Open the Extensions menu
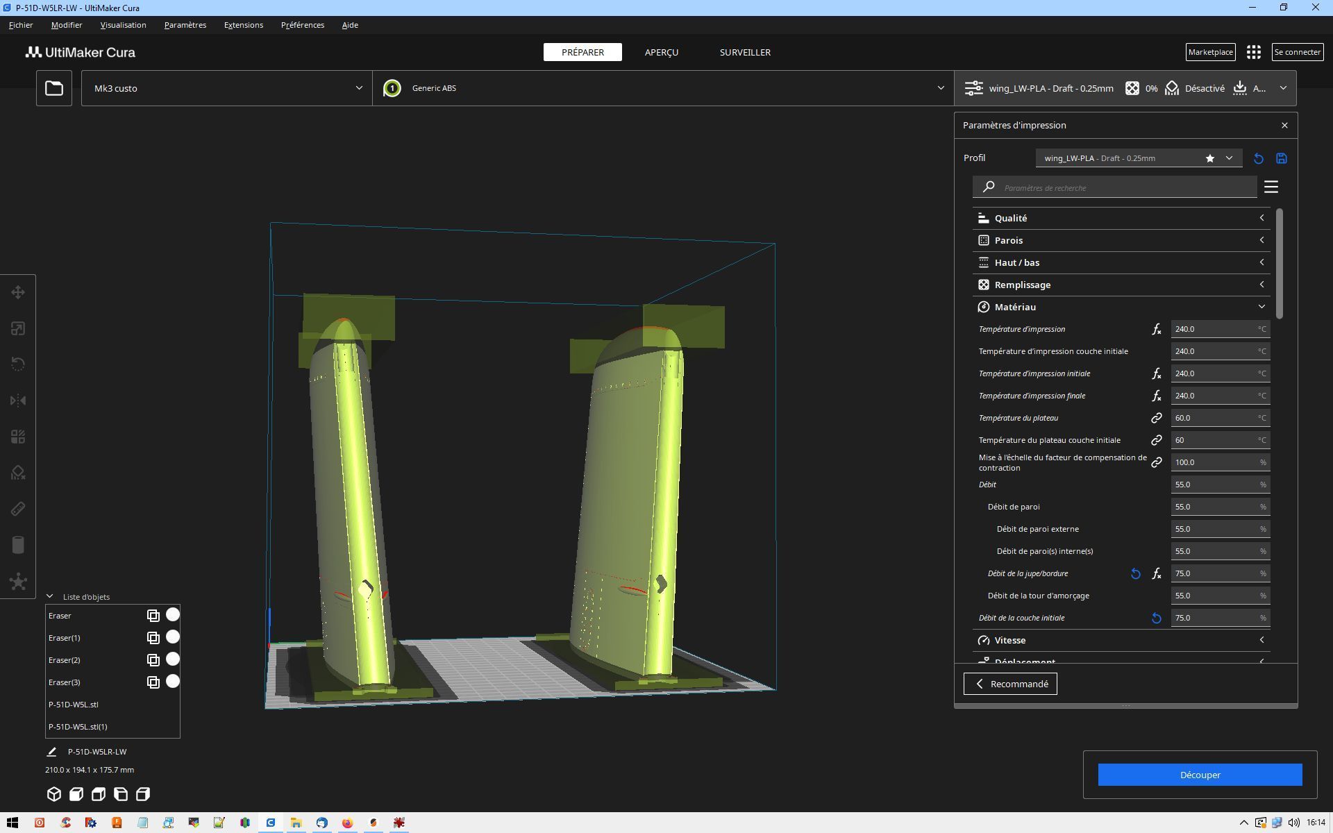The height and width of the screenshot is (833, 1333). 244,25
